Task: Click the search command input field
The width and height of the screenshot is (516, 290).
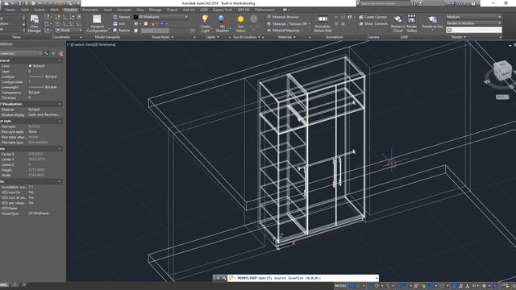Action: point(384,3)
